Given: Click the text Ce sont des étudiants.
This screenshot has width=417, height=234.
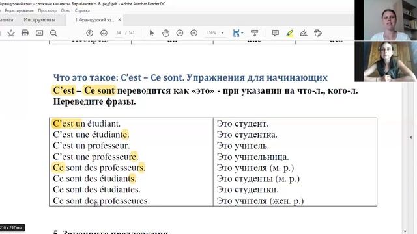Looking at the screenshot, I should [x=94, y=179].
